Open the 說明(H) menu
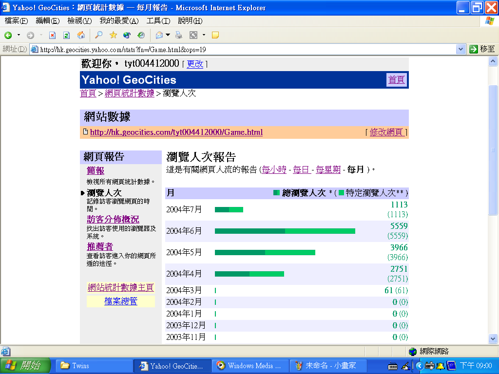This screenshot has height=374, width=499. coord(190,21)
